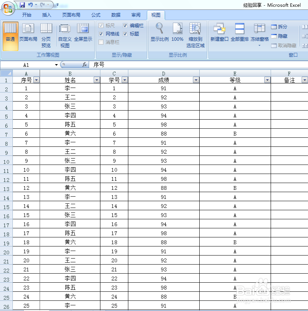
Task: Arrange All windows (全部重排)
Action: tap(240, 32)
